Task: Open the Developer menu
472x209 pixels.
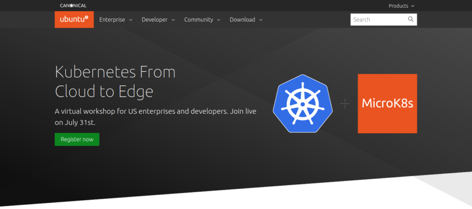Action: pyautogui.click(x=159, y=19)
